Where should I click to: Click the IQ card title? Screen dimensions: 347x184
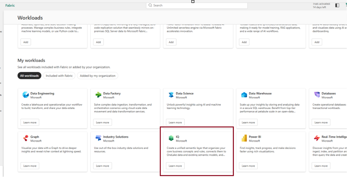[178, 137]
